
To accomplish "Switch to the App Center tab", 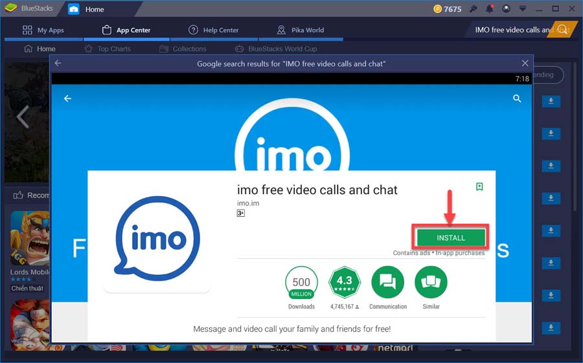I will pos(126,30).
